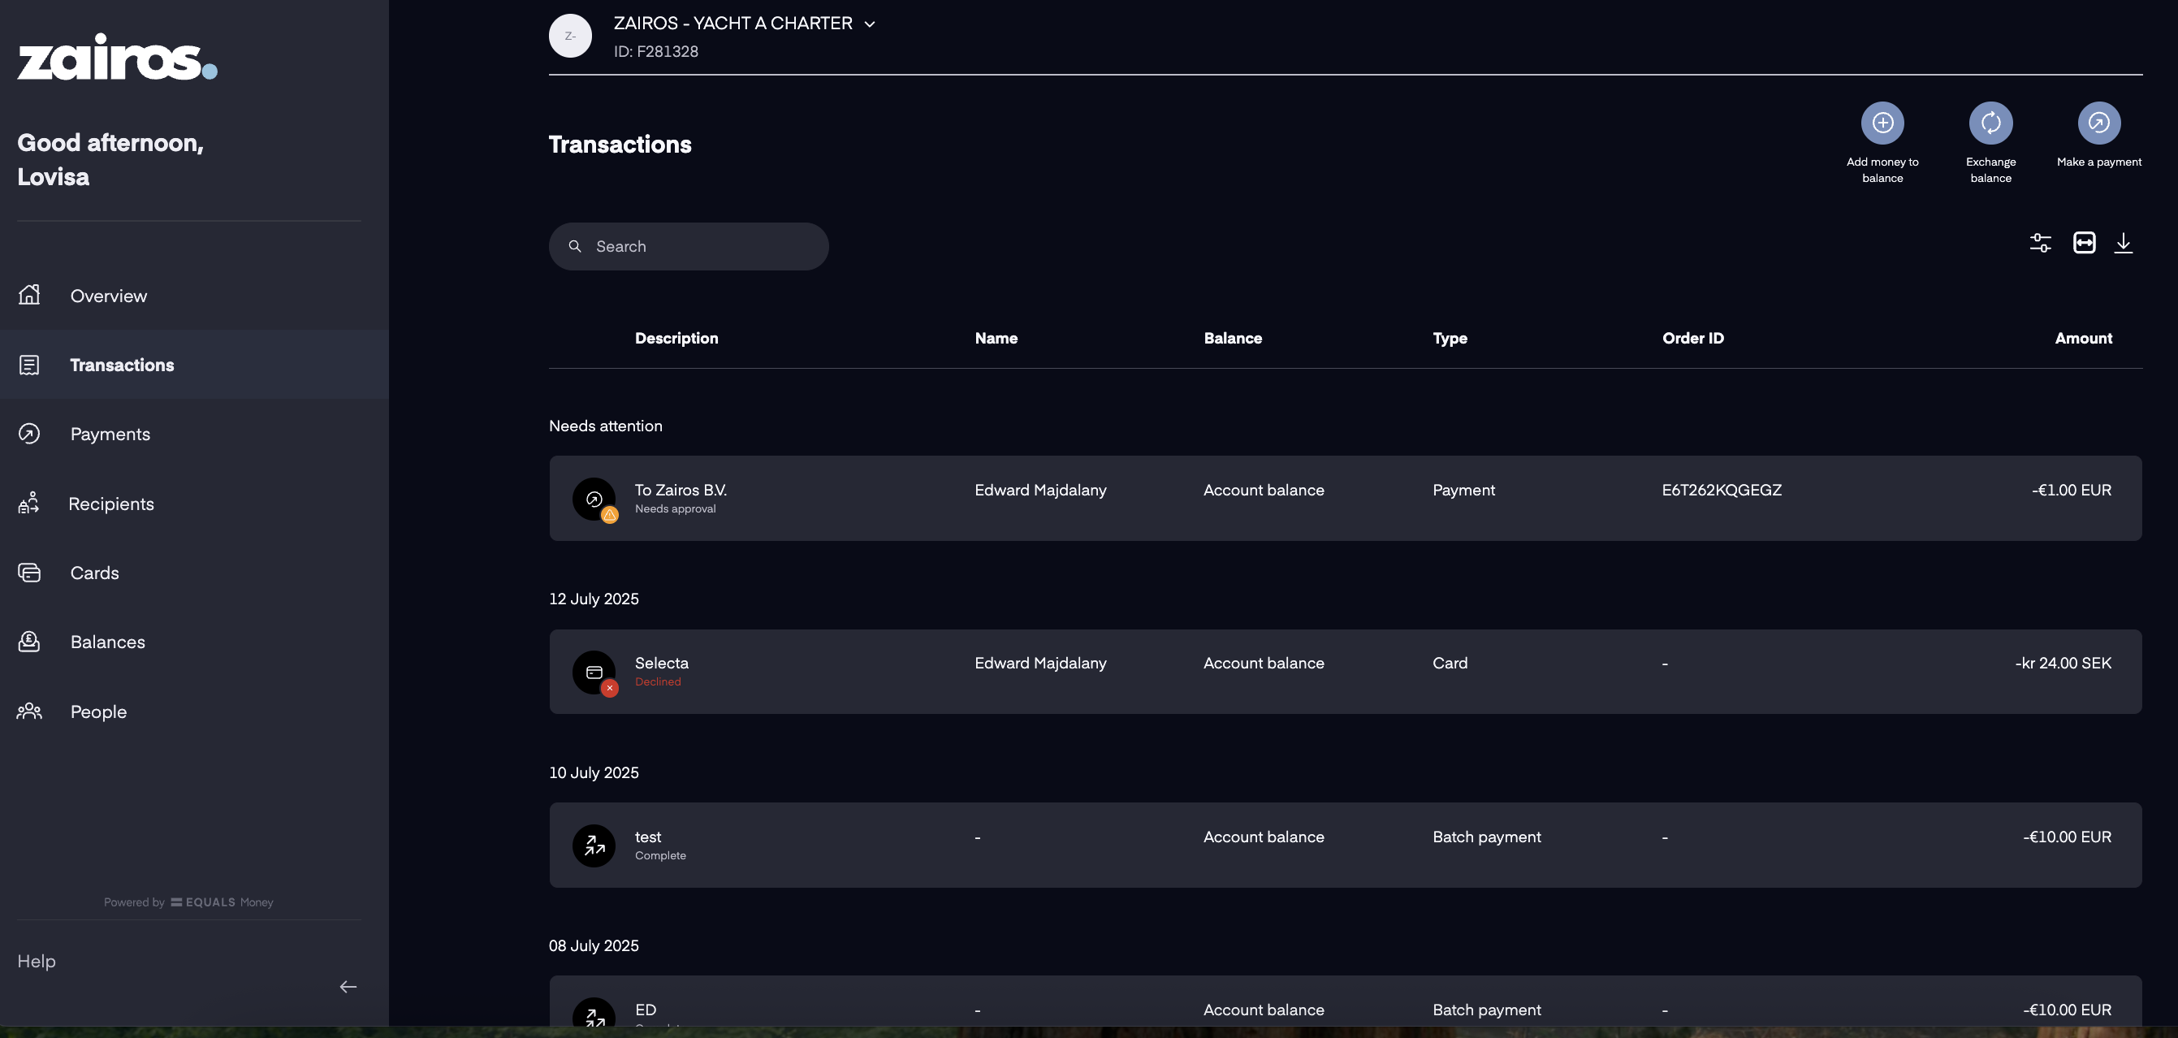Click the -€1.00 EUR amount

[x=2072, y=490]
